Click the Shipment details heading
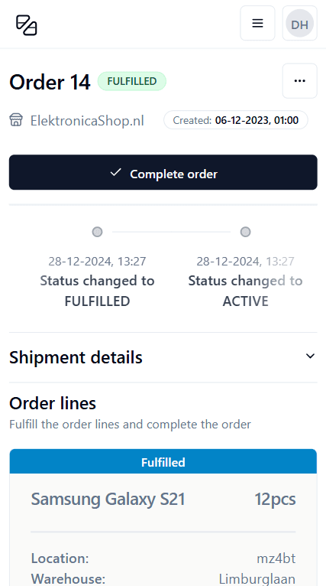The image size is (326, 586). point(76,357)
